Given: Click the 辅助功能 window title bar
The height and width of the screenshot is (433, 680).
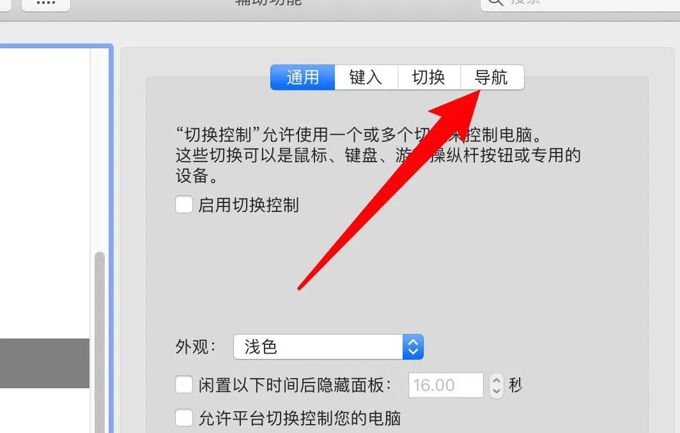Looking at the screenshot, I should pos(268,3).
